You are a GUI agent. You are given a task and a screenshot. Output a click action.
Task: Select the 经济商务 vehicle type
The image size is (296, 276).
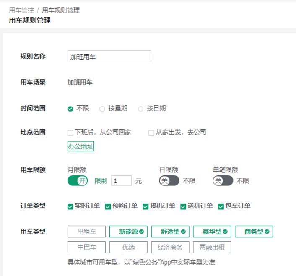coord(170,247)
